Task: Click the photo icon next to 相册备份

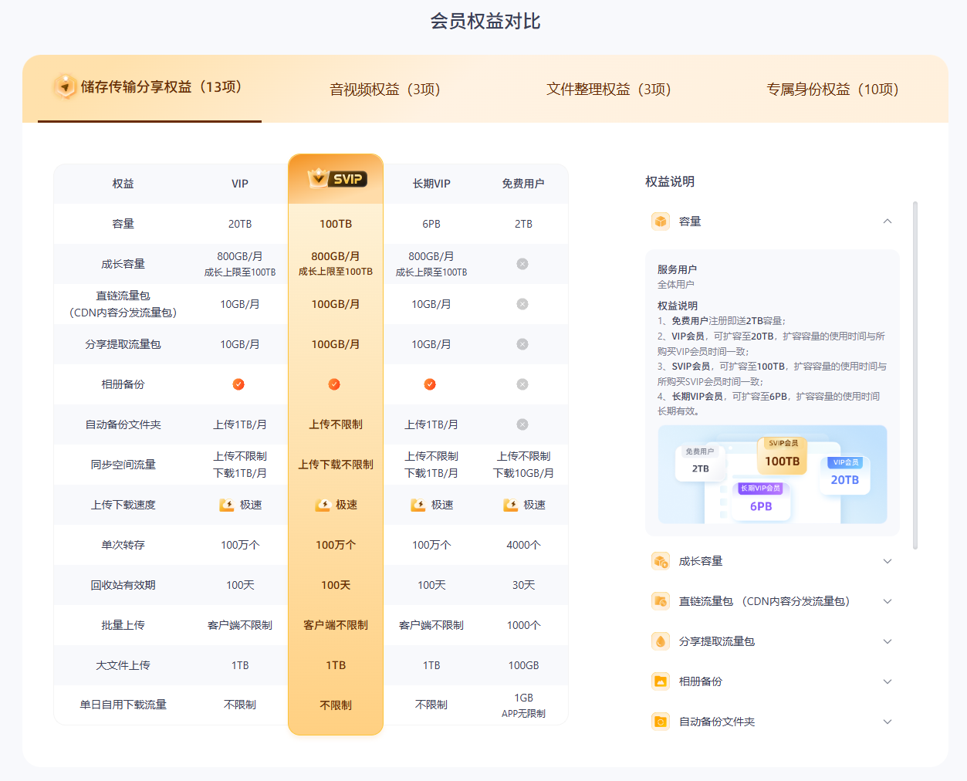Action: 661,681
